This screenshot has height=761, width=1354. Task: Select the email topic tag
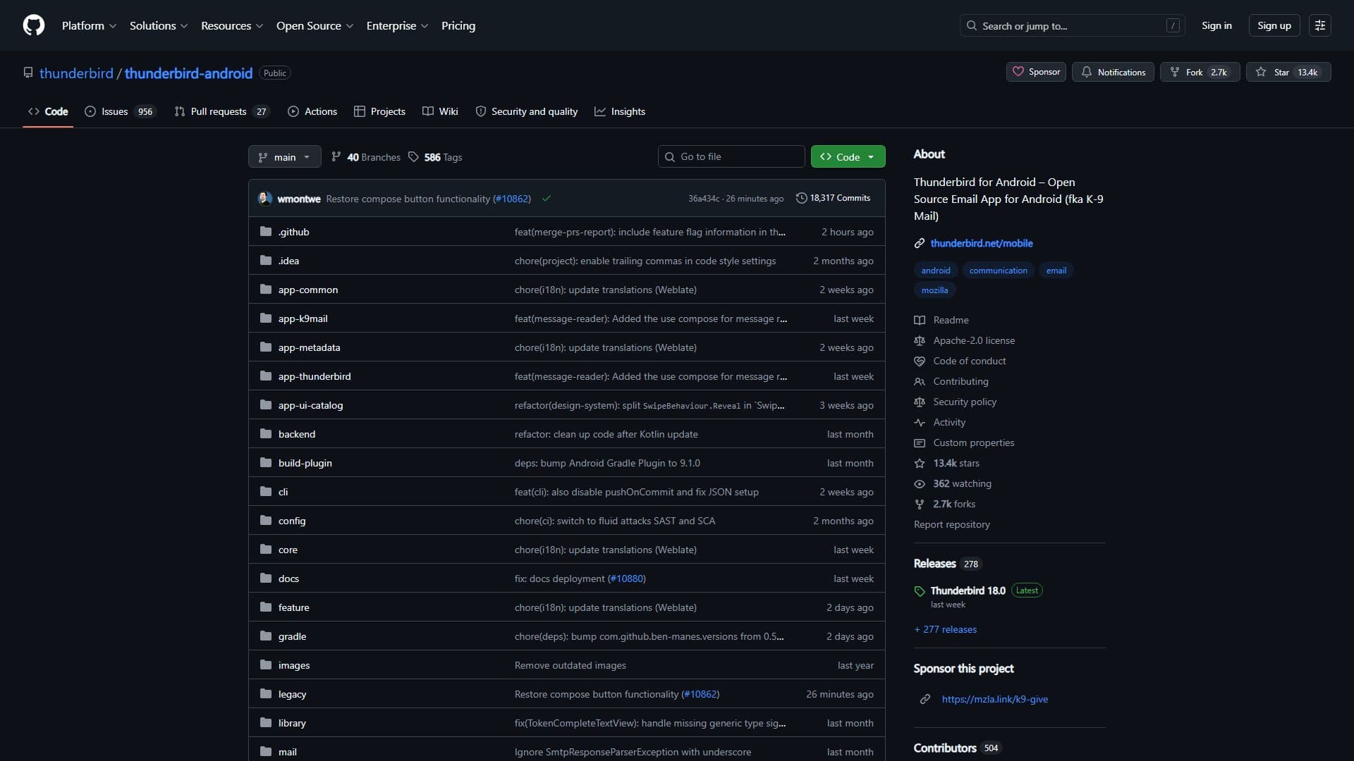1056,271
